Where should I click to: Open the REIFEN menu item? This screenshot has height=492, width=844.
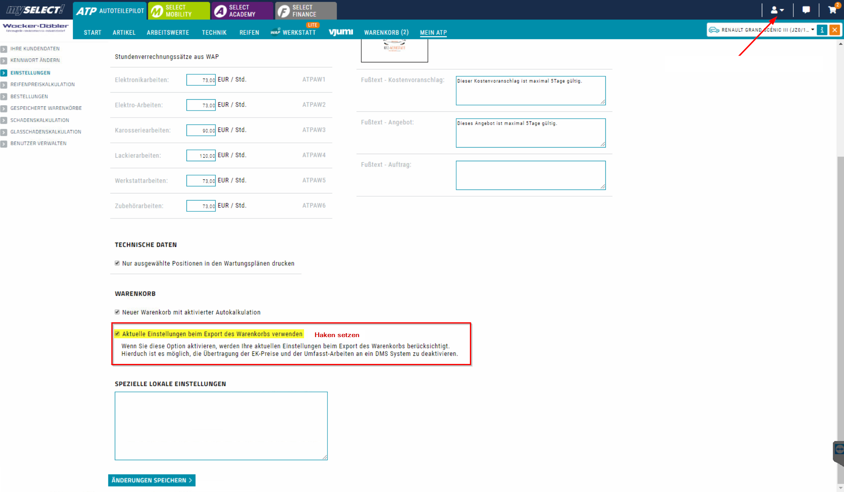pos(249,33)
